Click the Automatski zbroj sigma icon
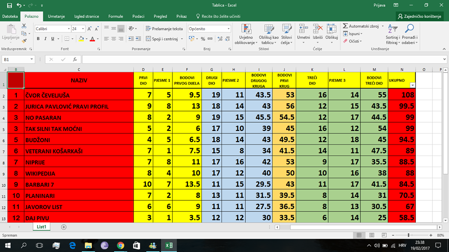 point(346,26)
